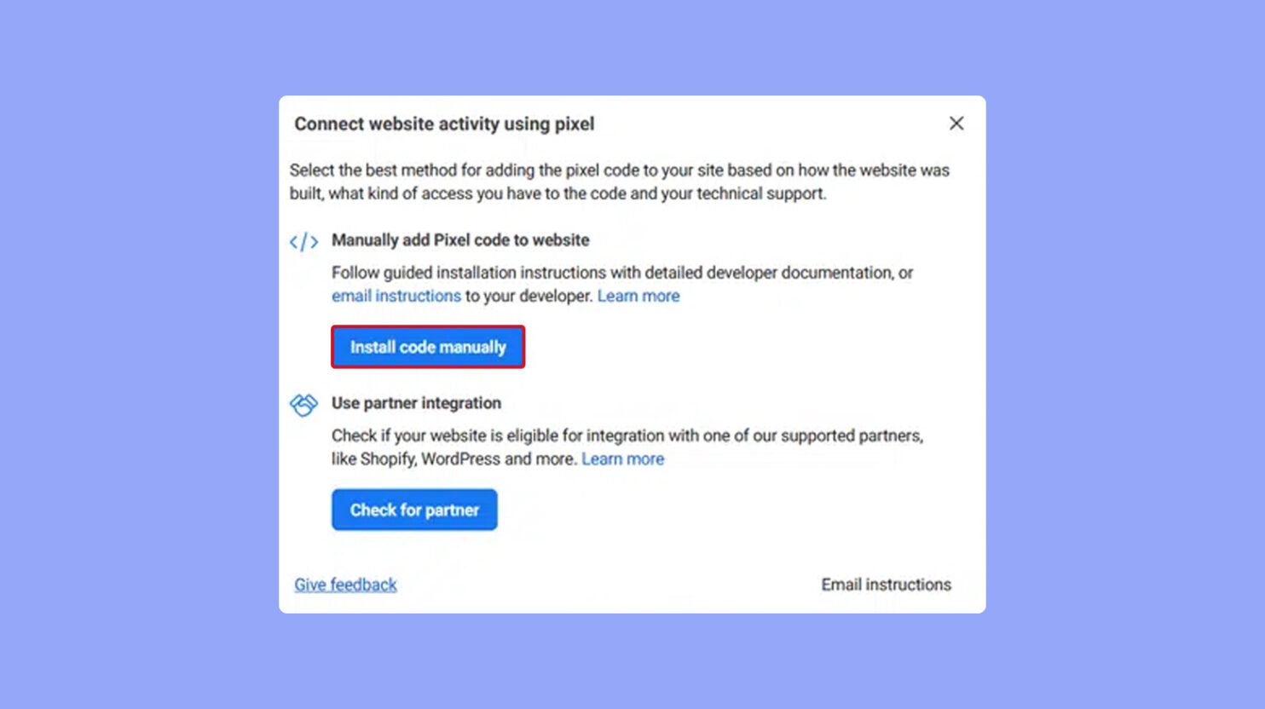Screen dimensions: 1265x709
Task: Select the Give feedback link
Action: tap(344, 585)
